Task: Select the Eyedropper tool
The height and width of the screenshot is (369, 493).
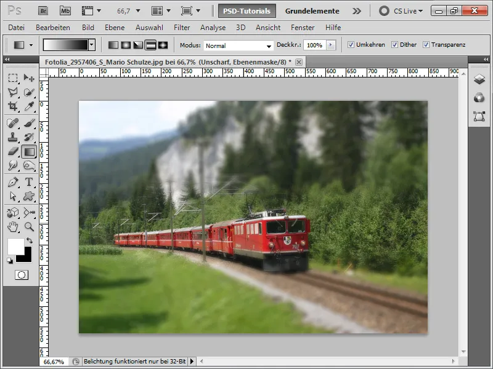Action: click(29, 106)
